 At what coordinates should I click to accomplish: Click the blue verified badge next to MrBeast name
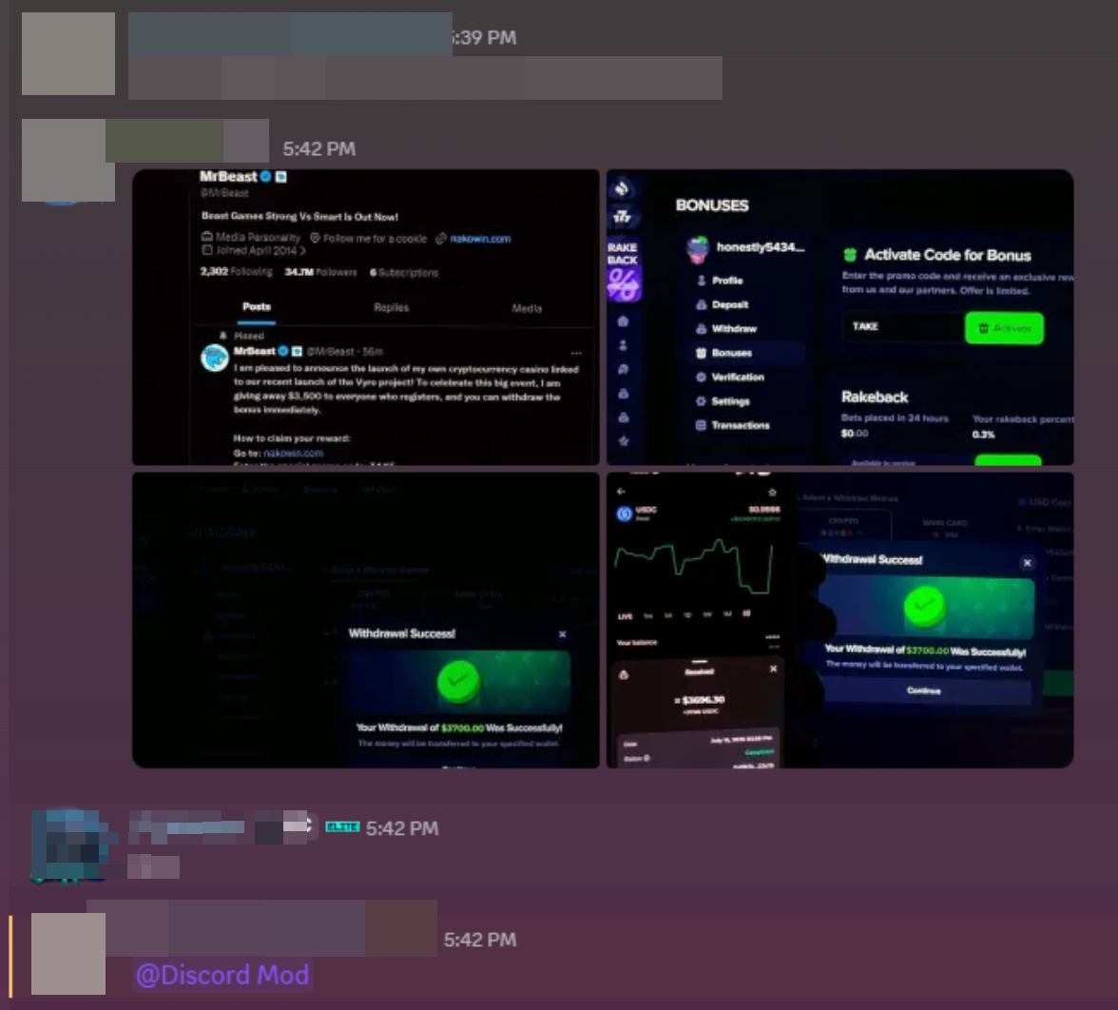tap(266, 176)
